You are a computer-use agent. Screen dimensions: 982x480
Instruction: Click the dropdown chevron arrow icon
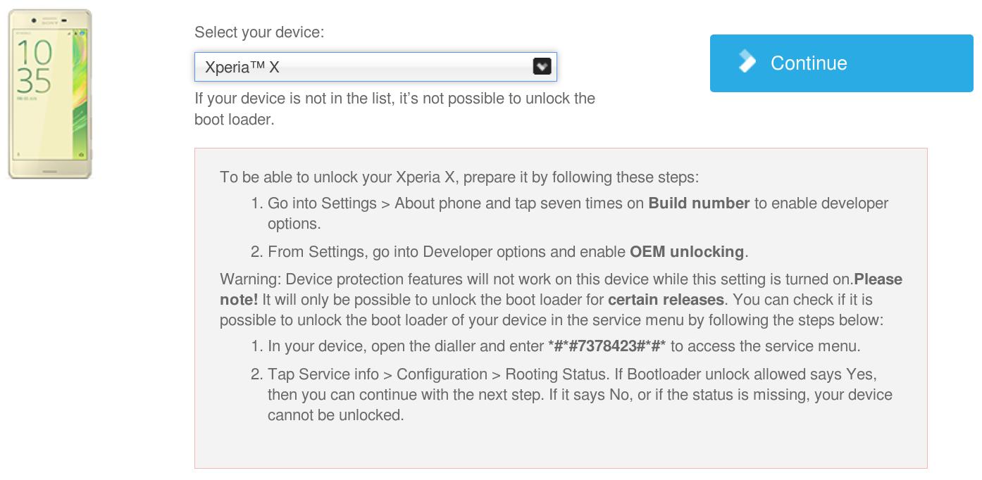click(x=541, y=66)
